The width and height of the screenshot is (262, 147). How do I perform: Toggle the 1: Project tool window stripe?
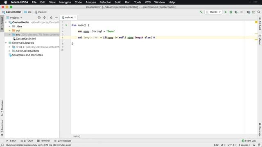(2, 23)
